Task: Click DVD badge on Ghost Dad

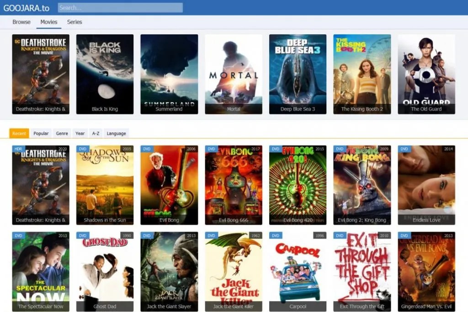Action: pos(83,236)
